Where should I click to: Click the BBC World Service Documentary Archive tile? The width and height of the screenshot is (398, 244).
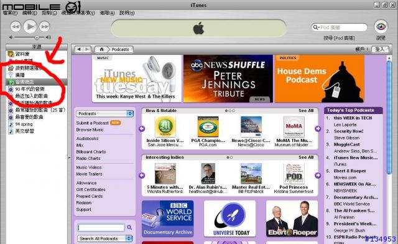tap(167, 218)
